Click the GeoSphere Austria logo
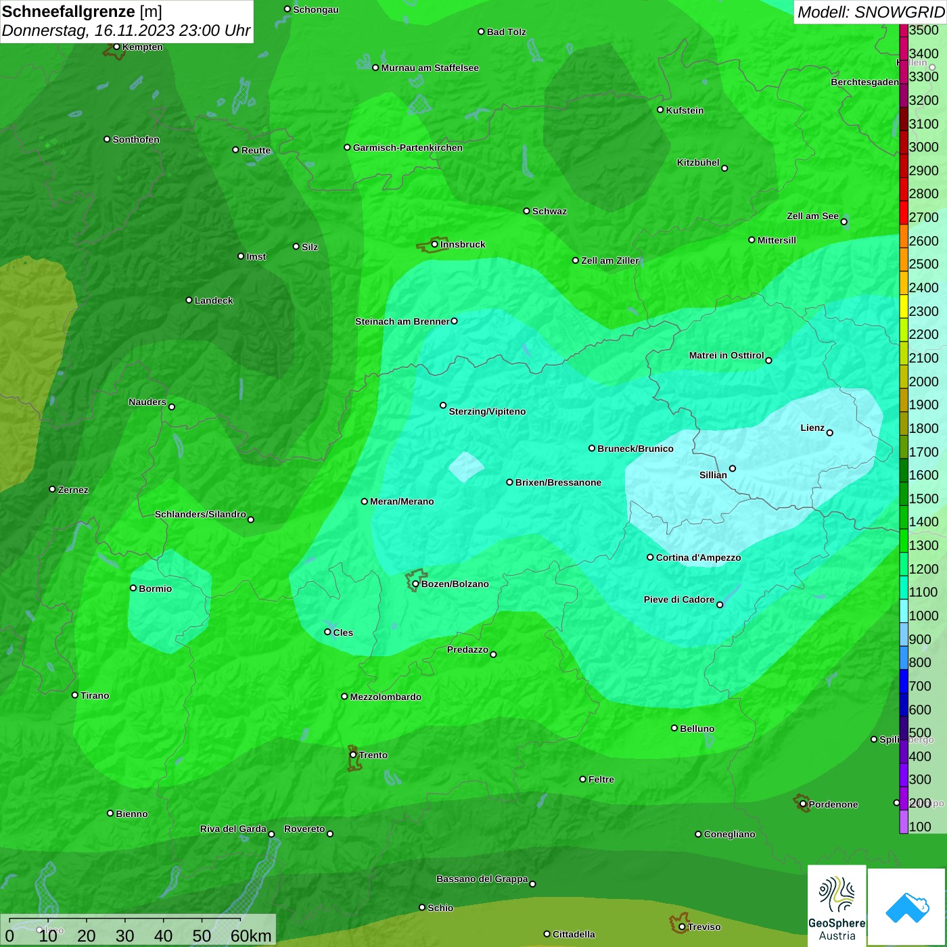This screenshot has width=947, height=947. click(x=837, y=906)
